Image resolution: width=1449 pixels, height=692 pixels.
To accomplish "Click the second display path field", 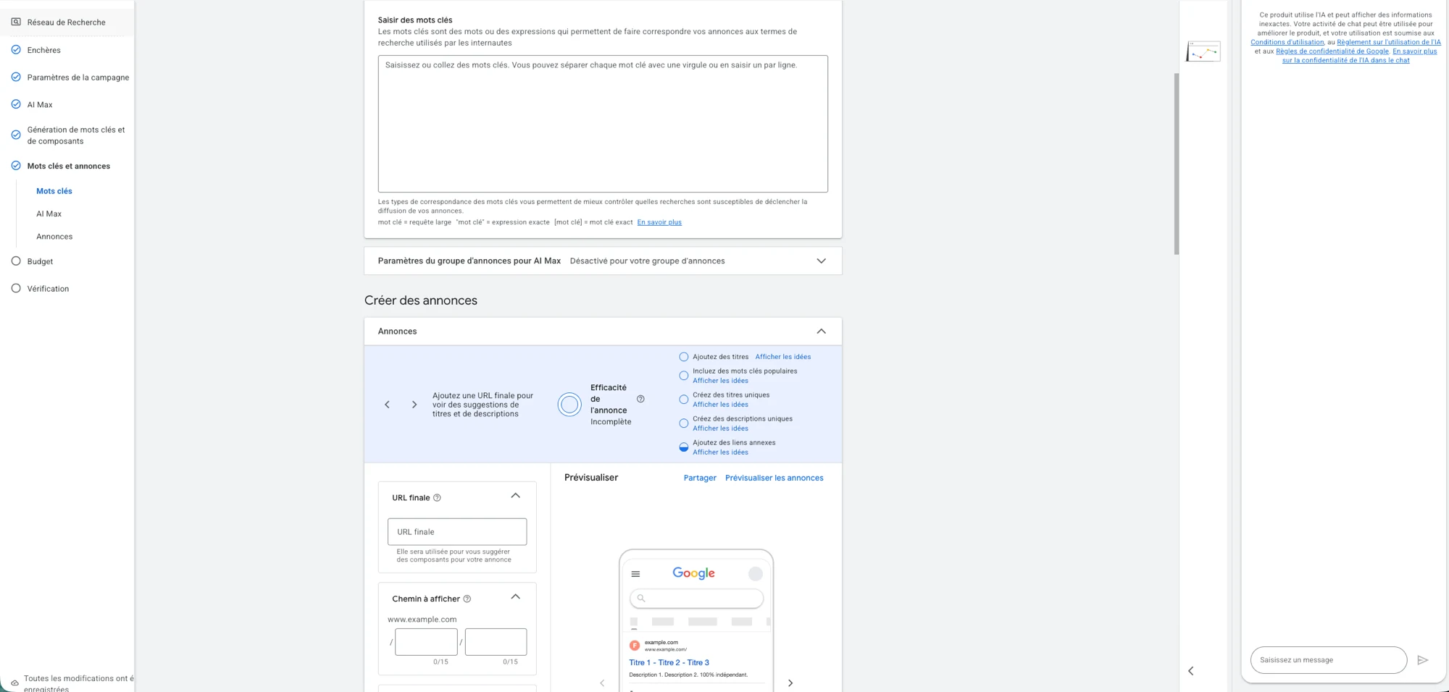I will click(496, 642).
